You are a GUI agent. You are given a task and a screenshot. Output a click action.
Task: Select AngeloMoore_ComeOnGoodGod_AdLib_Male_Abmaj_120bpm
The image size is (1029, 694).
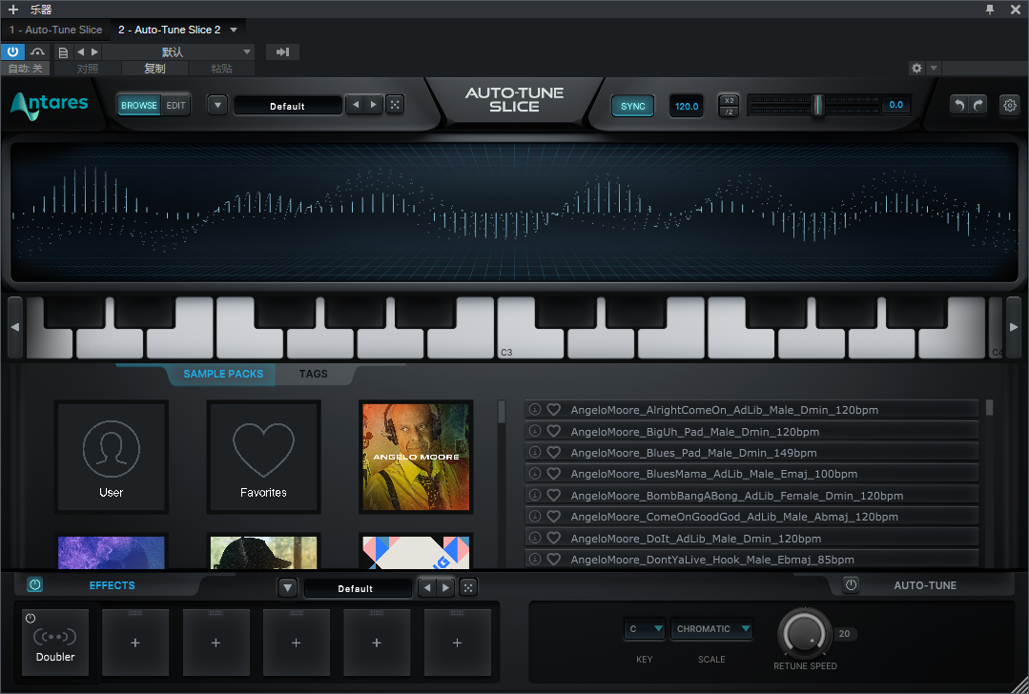coord(751,517)
